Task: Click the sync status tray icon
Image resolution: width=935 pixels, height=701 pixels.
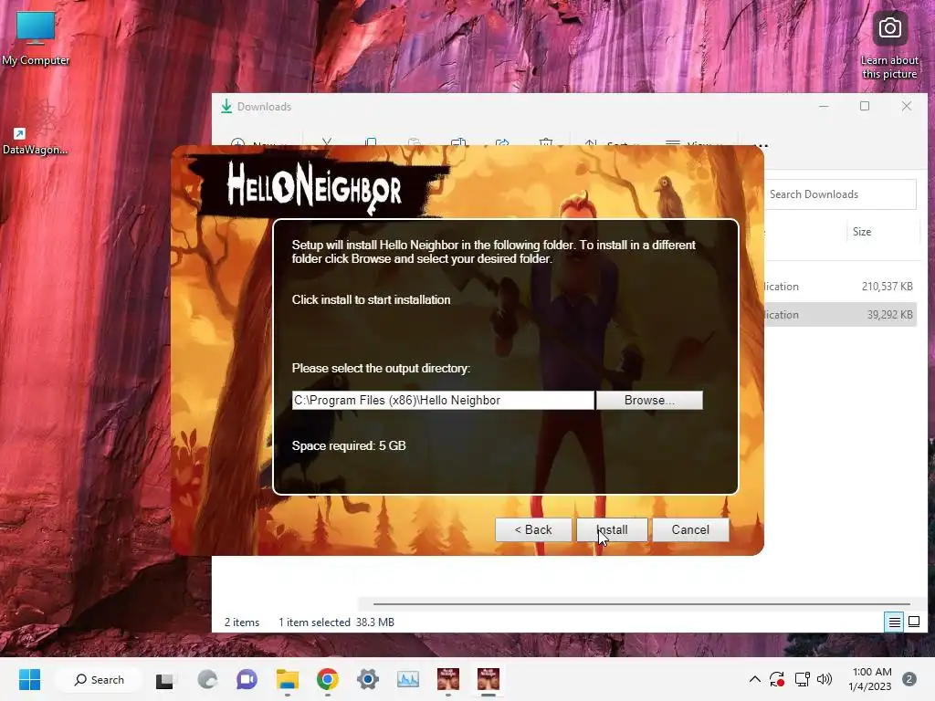Action: click(777, 679)
